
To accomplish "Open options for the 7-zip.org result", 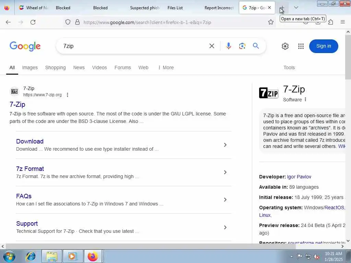I will coord(68,95).
